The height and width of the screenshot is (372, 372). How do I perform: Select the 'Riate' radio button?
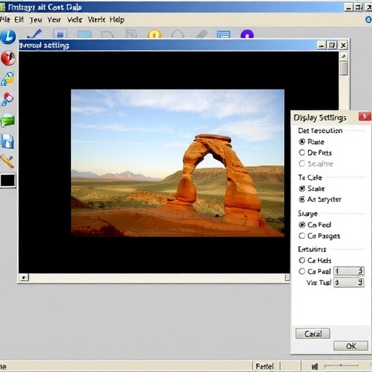(x=302, y=142)
